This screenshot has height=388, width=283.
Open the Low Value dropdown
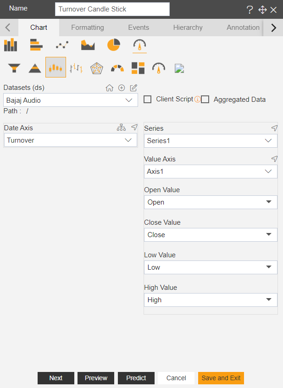coord(211,267)
